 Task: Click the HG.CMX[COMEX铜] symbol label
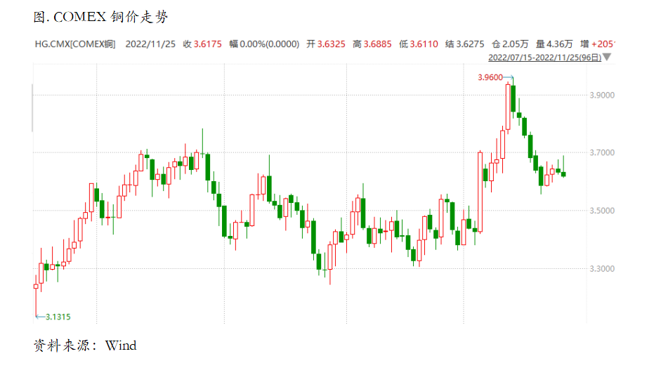[x=75, y=44]
